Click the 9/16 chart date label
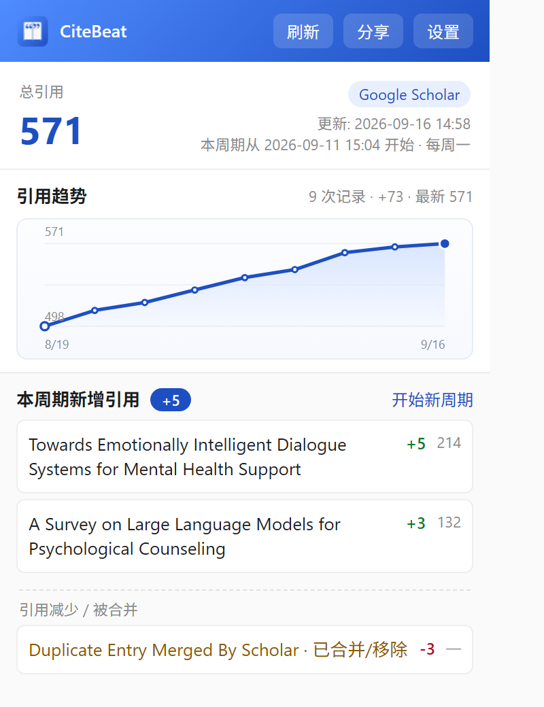Viewport: 544px width, 707px height. (432, 345)
